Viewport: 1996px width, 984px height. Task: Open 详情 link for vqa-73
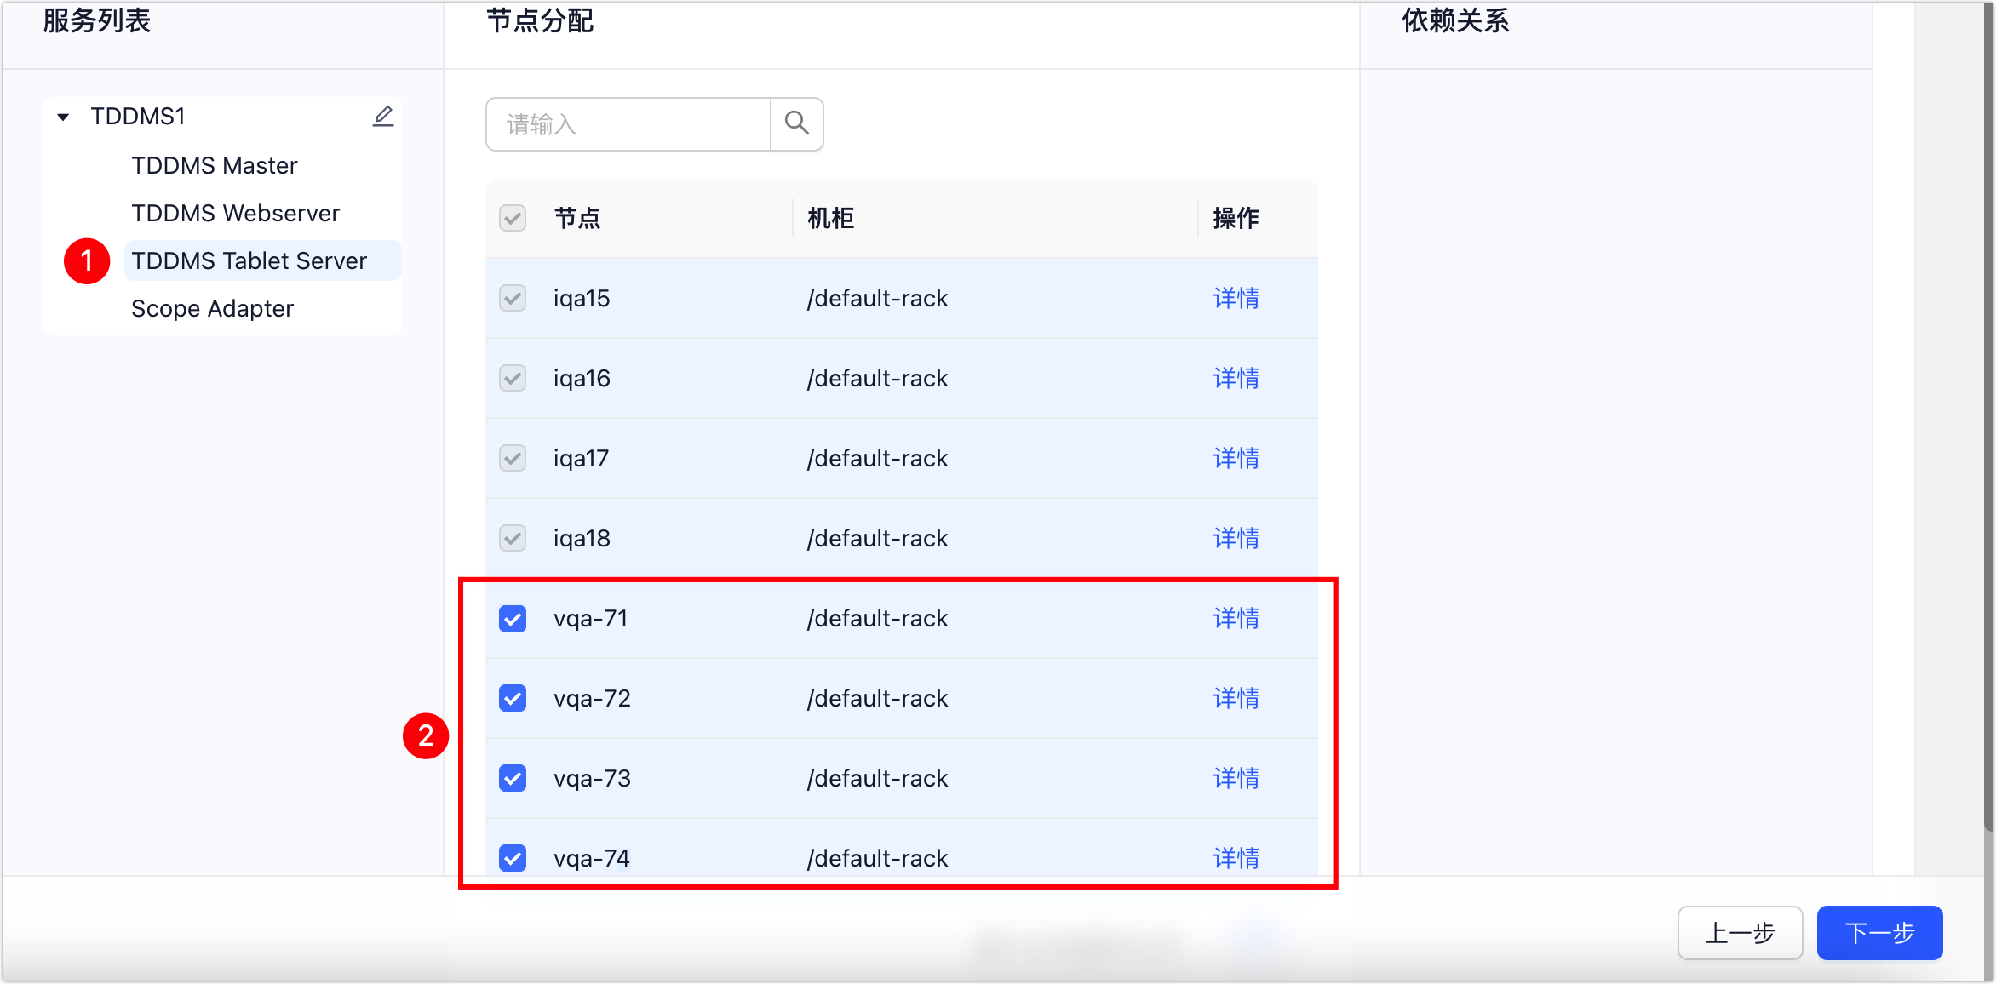point(1236,778)
